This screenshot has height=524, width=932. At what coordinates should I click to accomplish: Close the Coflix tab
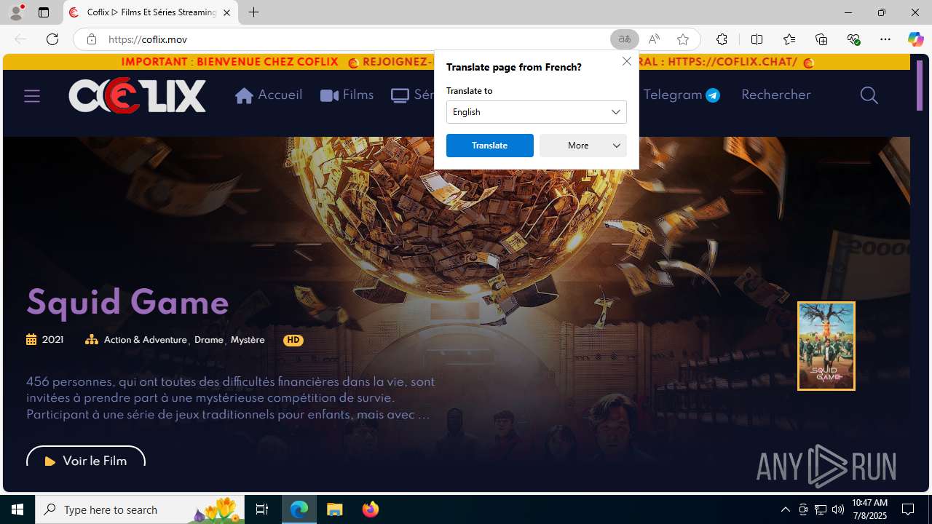(226, 12)
